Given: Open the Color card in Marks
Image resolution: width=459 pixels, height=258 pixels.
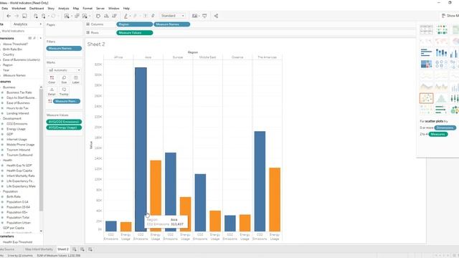Looking at the screenshot, I should coord(52,80).
